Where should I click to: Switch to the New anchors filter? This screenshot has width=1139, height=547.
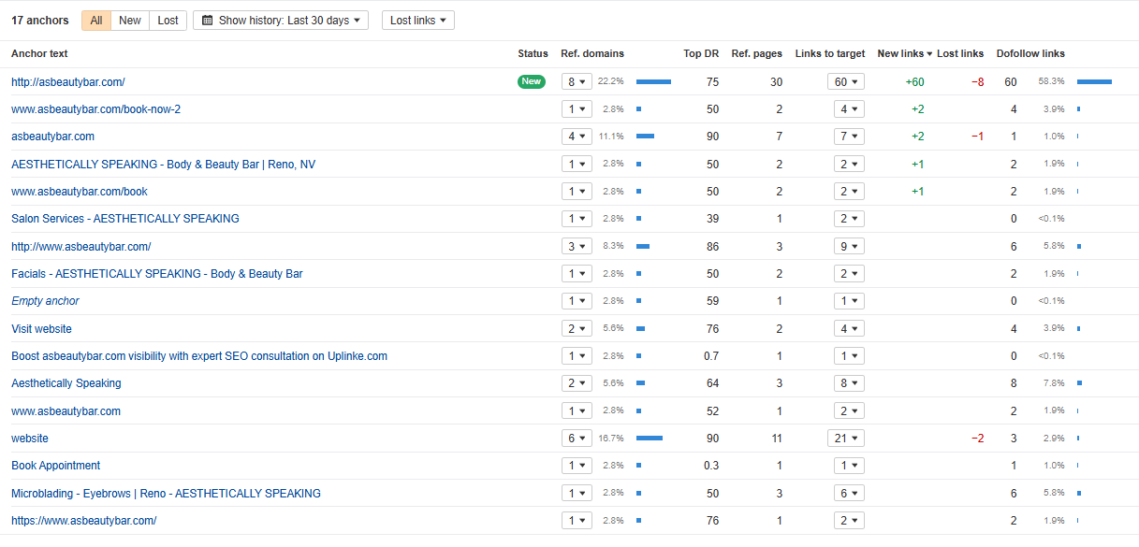pyautogui.click(x=130, y=21)
